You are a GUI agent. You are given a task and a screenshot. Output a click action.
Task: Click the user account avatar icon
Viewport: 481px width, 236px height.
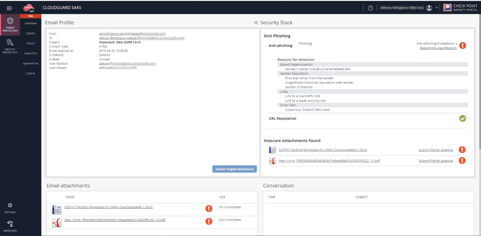point(429,8)
